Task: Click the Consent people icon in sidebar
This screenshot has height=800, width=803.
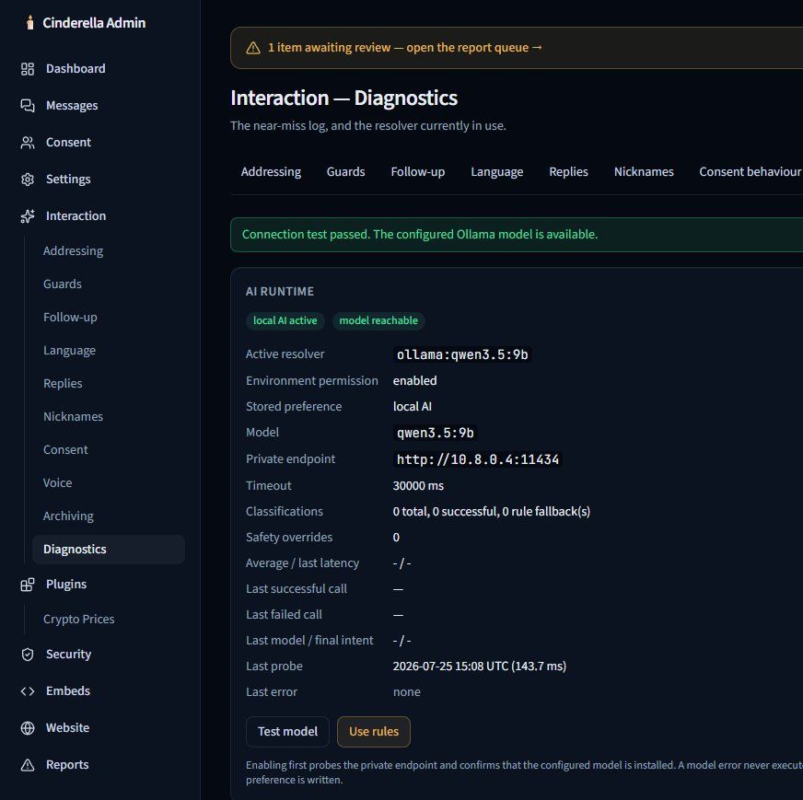Action: tap(28, 143)
